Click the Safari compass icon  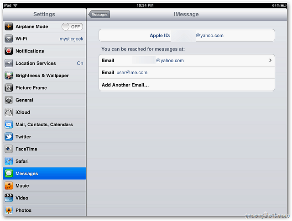click(9, 161)
